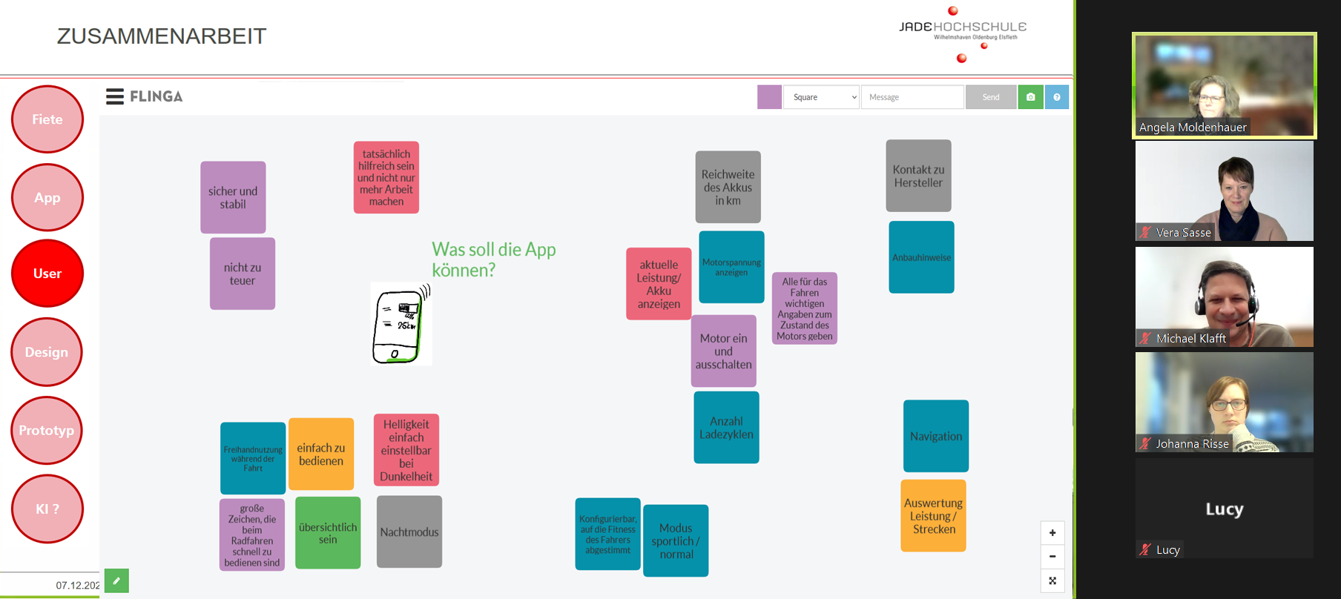
Task: Open the Square shape dropdown
Action: coord(822,97)
